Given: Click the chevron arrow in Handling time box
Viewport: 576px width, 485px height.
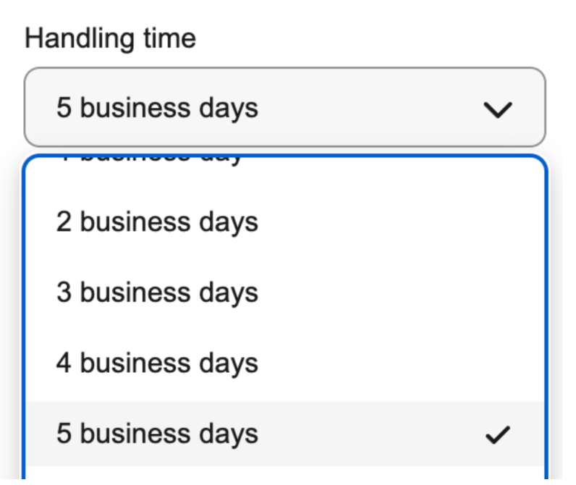Looking at the screenshot, I should tap(497, 109).
